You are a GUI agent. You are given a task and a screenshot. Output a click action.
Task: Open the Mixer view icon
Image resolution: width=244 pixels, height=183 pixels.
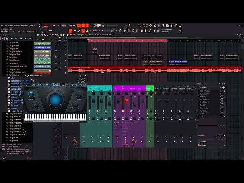click(x=133, y=31)
